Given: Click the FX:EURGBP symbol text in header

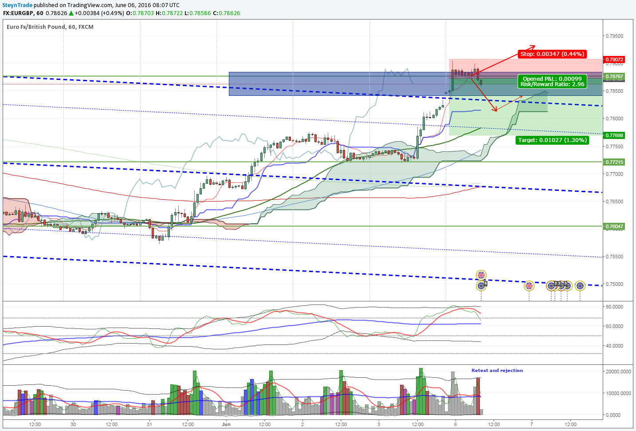Looking at the screenshot, I should pos(19,13).
